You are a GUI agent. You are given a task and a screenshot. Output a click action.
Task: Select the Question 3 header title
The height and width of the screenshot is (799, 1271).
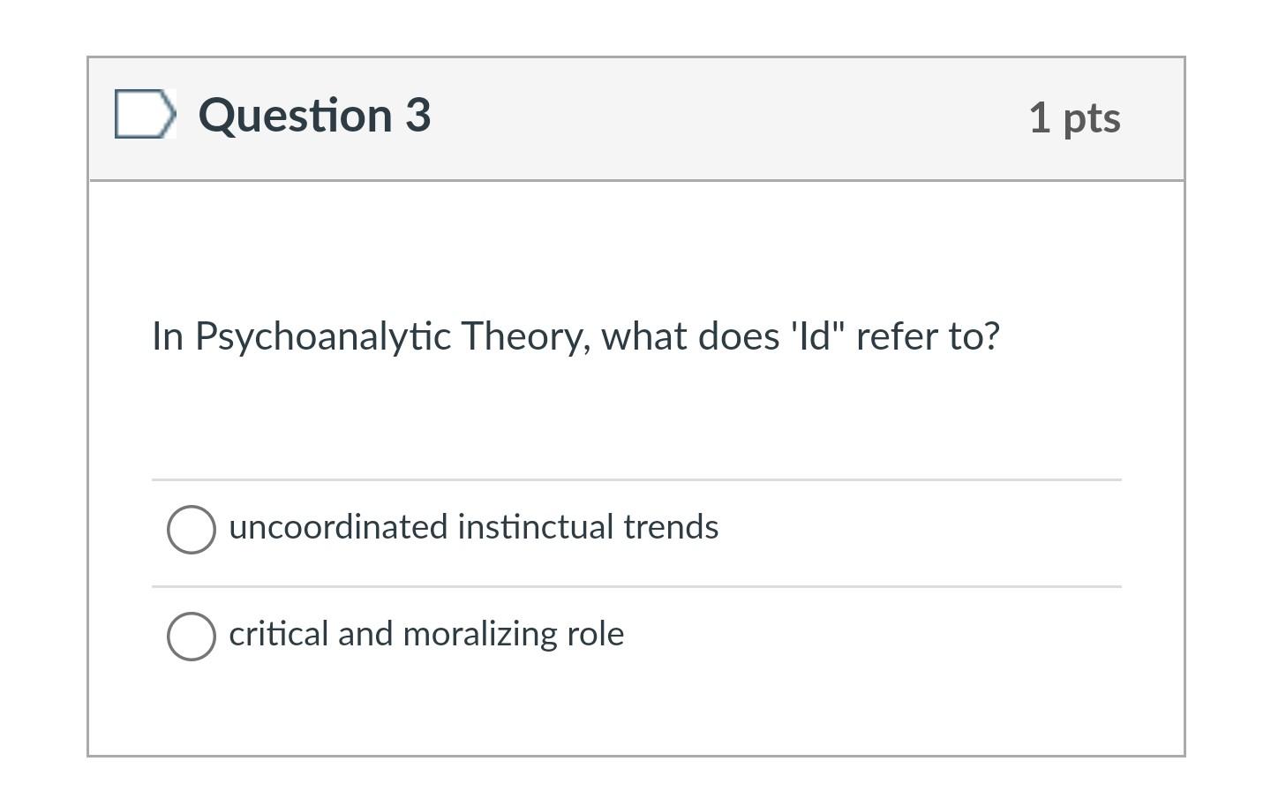[315, 116]
